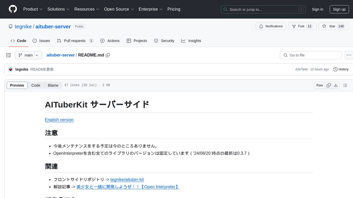353x198 pixels.
Task: Expand the Resources menu
Action: point(87,9)
